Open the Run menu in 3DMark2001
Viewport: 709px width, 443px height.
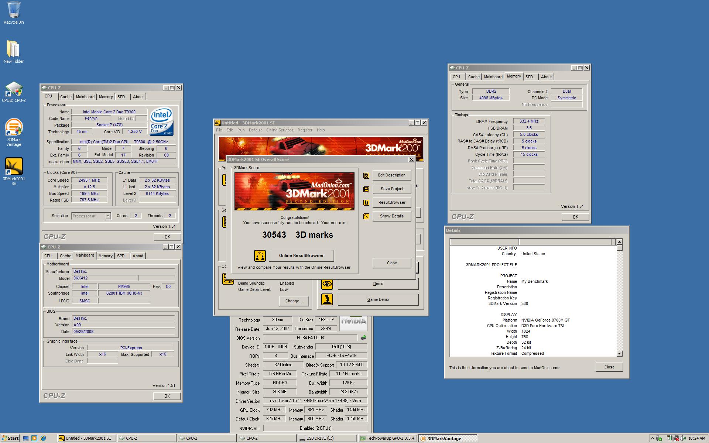coord(241,130)
